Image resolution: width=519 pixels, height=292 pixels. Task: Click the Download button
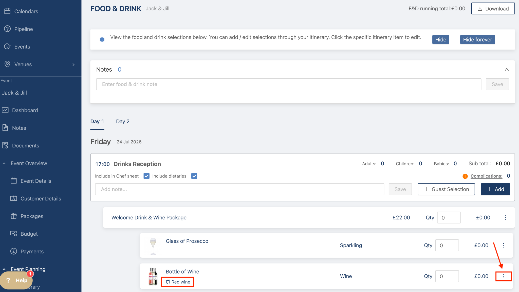point(493,9)
